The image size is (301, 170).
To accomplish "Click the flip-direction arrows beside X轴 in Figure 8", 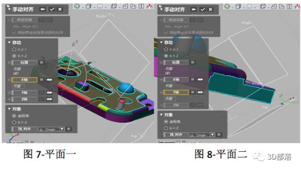I will (x=200, y=80).
